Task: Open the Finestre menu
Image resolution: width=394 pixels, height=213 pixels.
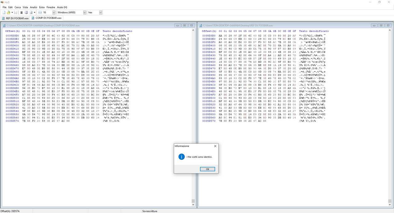Action: 51,7
